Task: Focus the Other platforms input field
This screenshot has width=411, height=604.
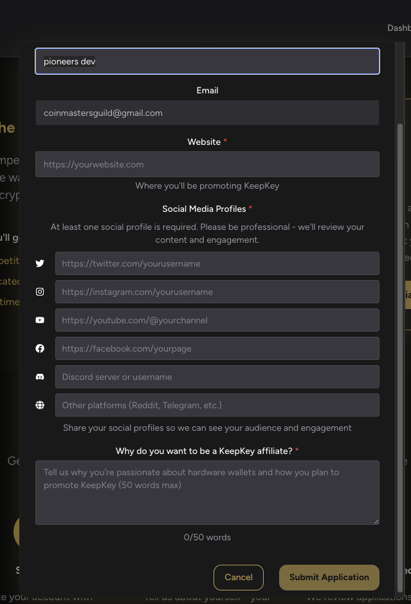Action: 217,405
